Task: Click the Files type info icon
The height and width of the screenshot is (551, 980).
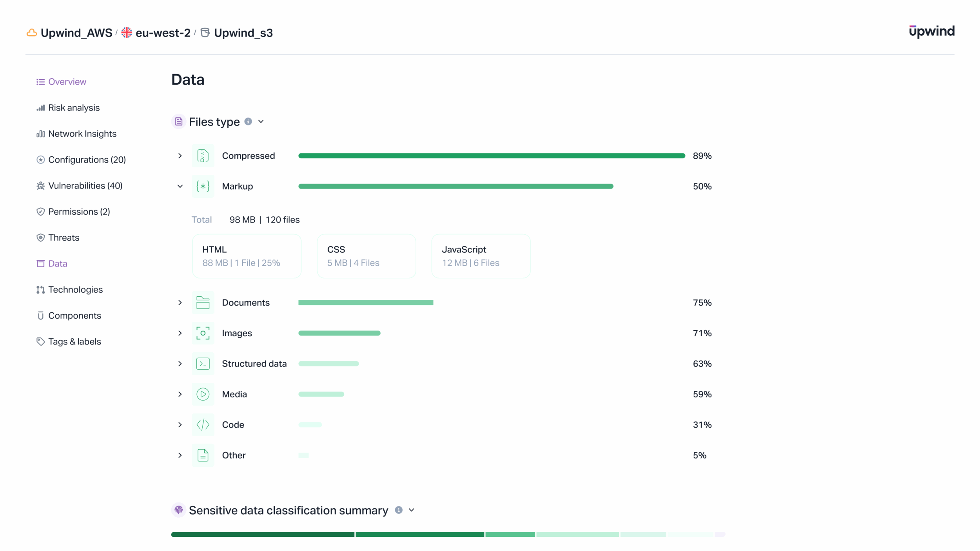Action: [248, 121]
